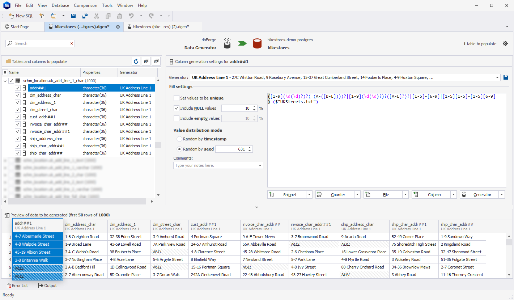Viewport: 514px width, 300px height.
Task: Toggle the select-all checkbox in Name header
Action: 5,72
